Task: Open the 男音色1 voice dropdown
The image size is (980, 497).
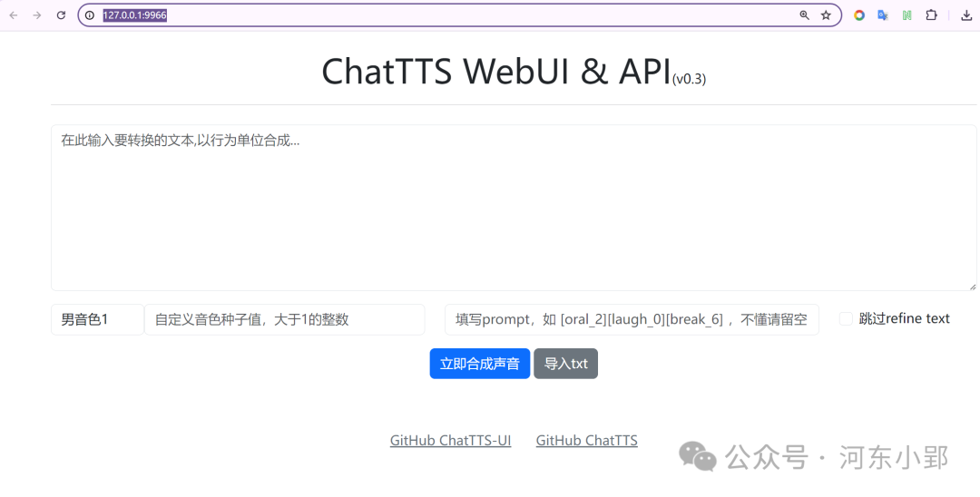Action: [97, 319]
